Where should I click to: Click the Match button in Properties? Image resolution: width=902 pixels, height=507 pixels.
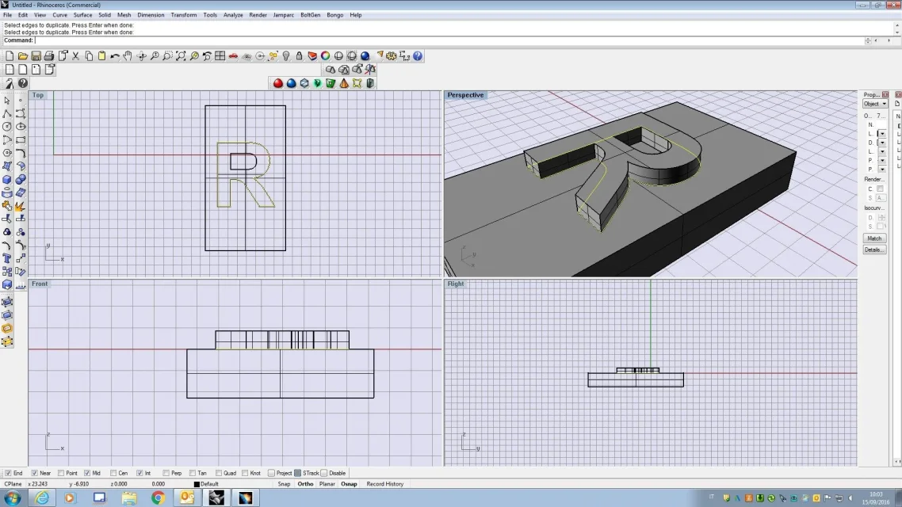[874, 238]
